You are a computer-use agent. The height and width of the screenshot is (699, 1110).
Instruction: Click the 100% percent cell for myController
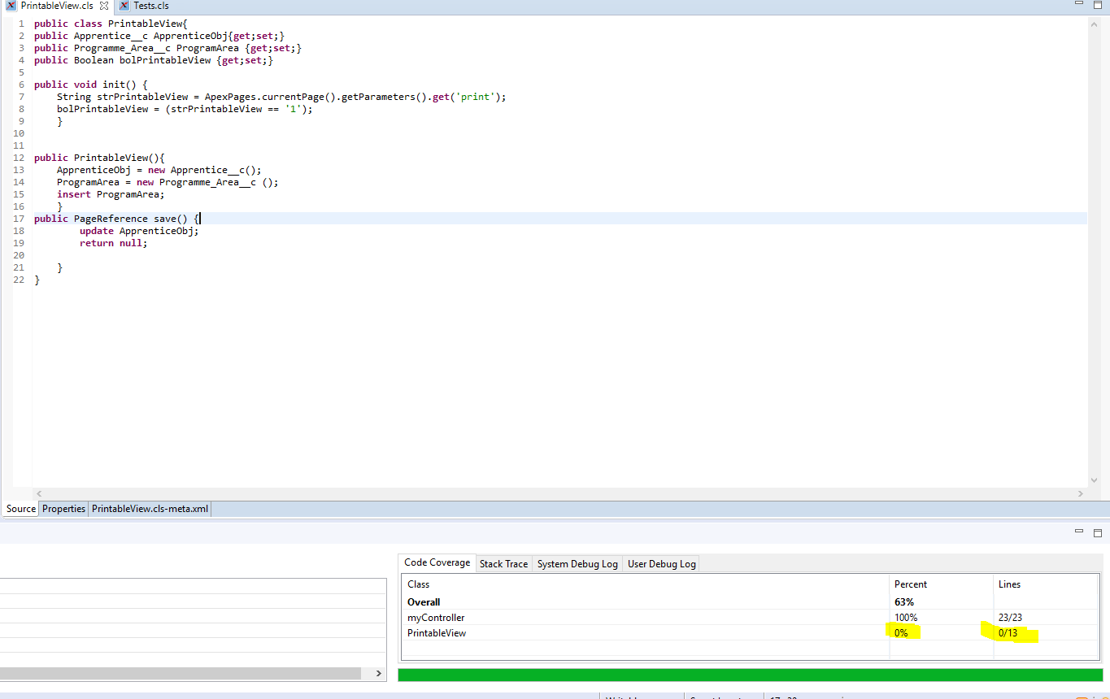[906, 618]
